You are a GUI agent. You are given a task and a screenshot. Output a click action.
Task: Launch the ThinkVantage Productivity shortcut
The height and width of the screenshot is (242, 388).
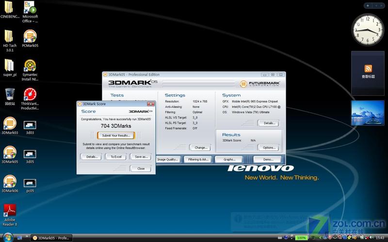(x=30, y=99)
